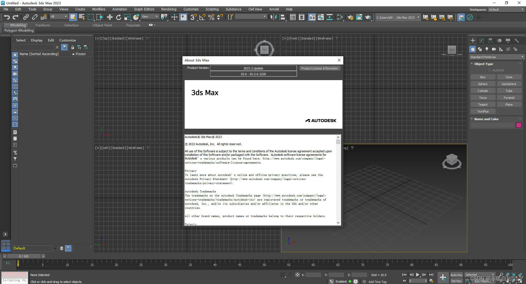Toggle Percent Snap icon
Viewport: 526px width, 284px height.
tap(211, 17)
